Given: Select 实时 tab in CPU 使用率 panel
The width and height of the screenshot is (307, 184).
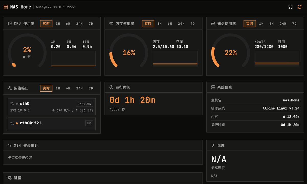Looking at the screenshot, I should point(46,24).
